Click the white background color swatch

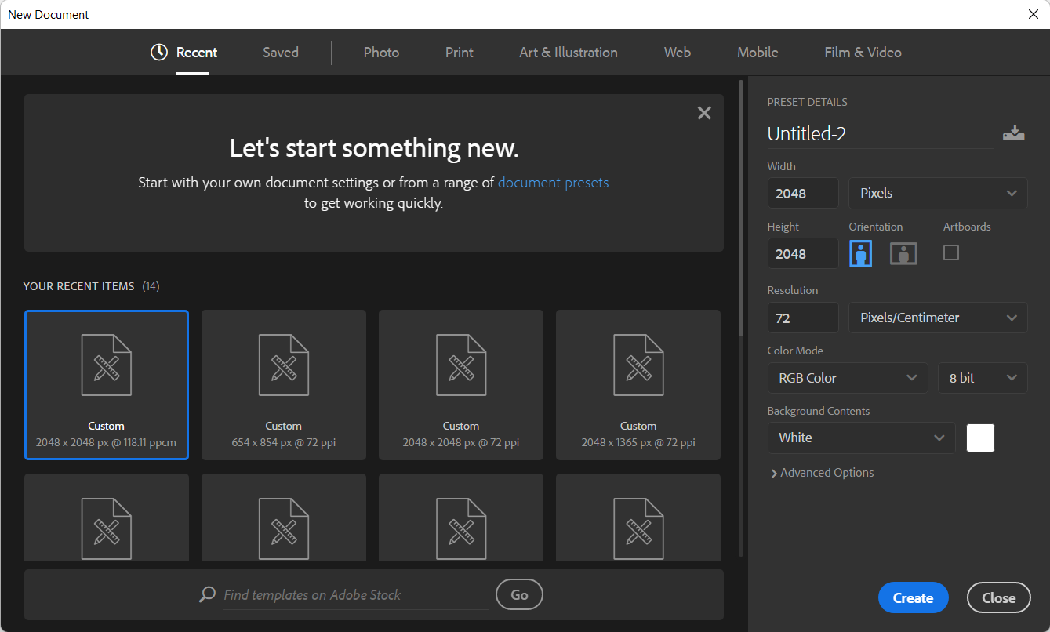tap(980, 438)
